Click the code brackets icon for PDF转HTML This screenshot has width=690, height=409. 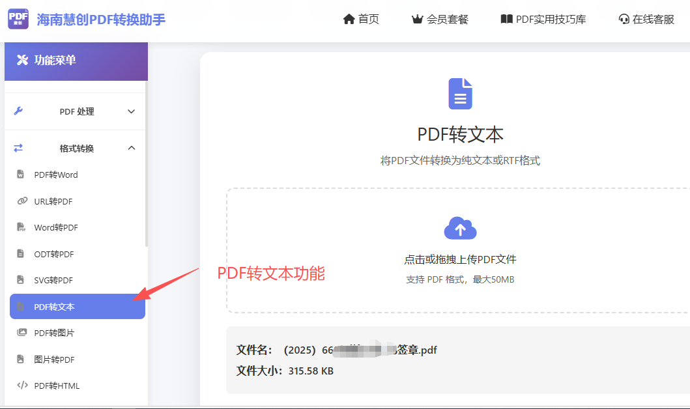[x=22, y=386]
